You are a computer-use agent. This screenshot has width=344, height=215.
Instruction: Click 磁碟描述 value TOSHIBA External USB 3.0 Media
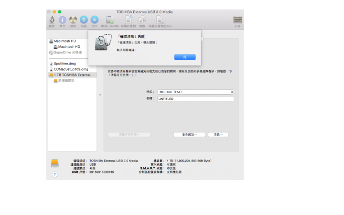click(113, 161)
